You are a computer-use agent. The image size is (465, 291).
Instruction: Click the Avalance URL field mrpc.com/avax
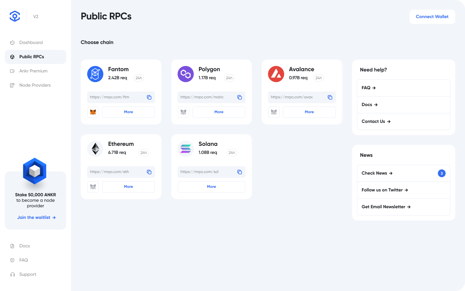[x=302, y=97]
